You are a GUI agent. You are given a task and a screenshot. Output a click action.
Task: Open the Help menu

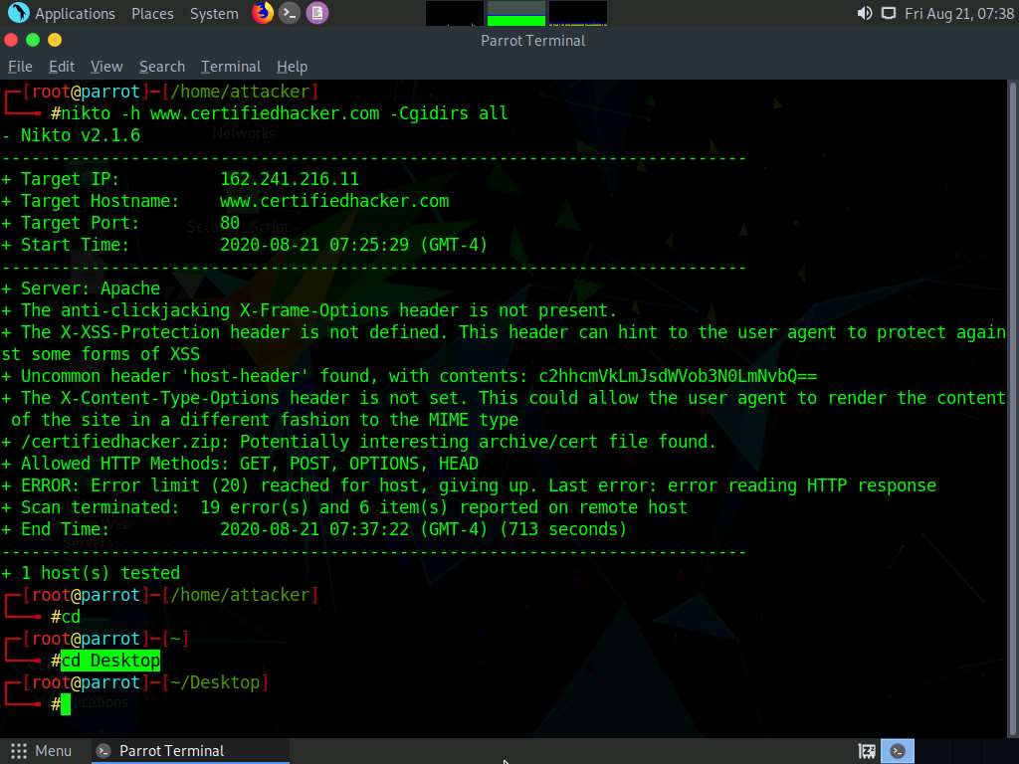[x=292, y=67]
